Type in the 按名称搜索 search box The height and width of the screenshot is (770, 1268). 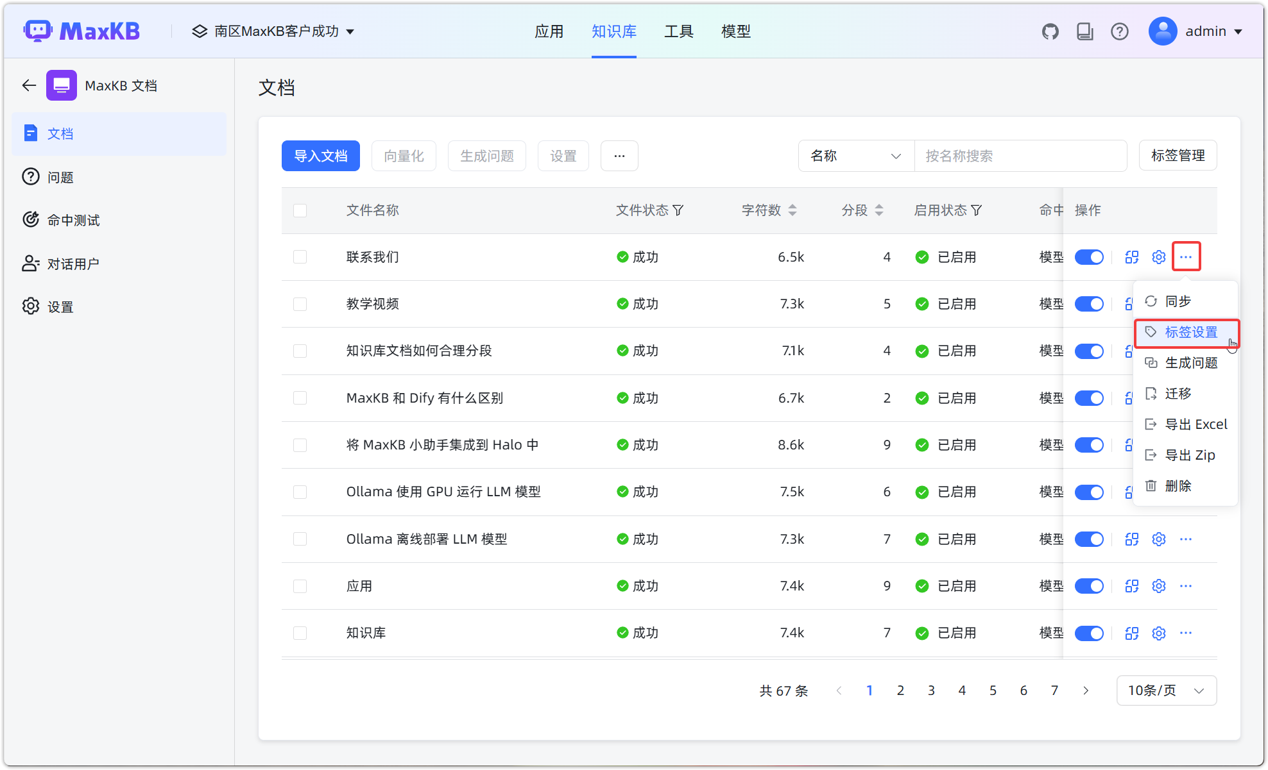tap(1020, 156)
